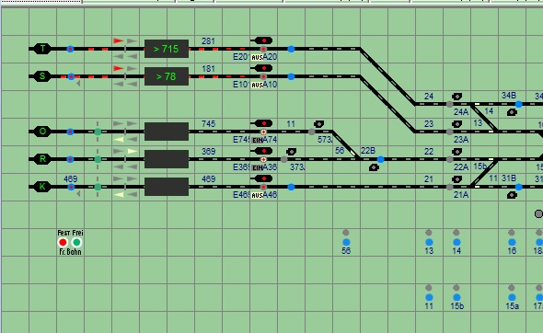This screenshot has height=333, width=543.
Task: Click the K line endpoint hexagon
Action: pos(42,187)
